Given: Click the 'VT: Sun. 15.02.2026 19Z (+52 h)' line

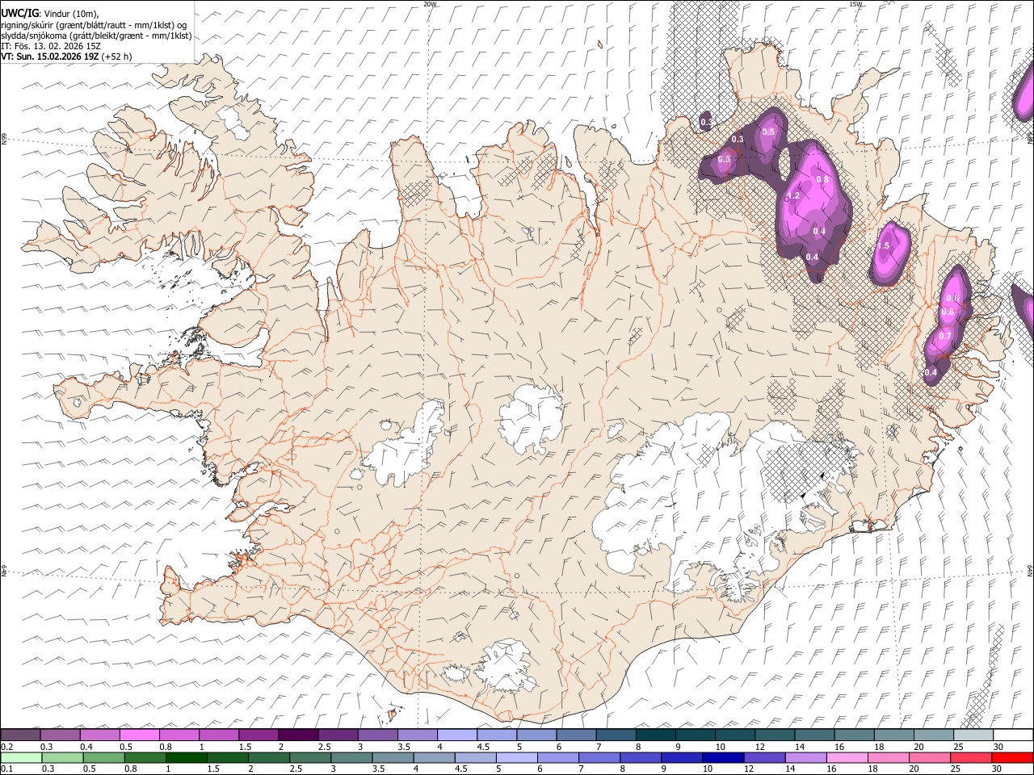Looking at the screenshot, I should click(66, 57).
